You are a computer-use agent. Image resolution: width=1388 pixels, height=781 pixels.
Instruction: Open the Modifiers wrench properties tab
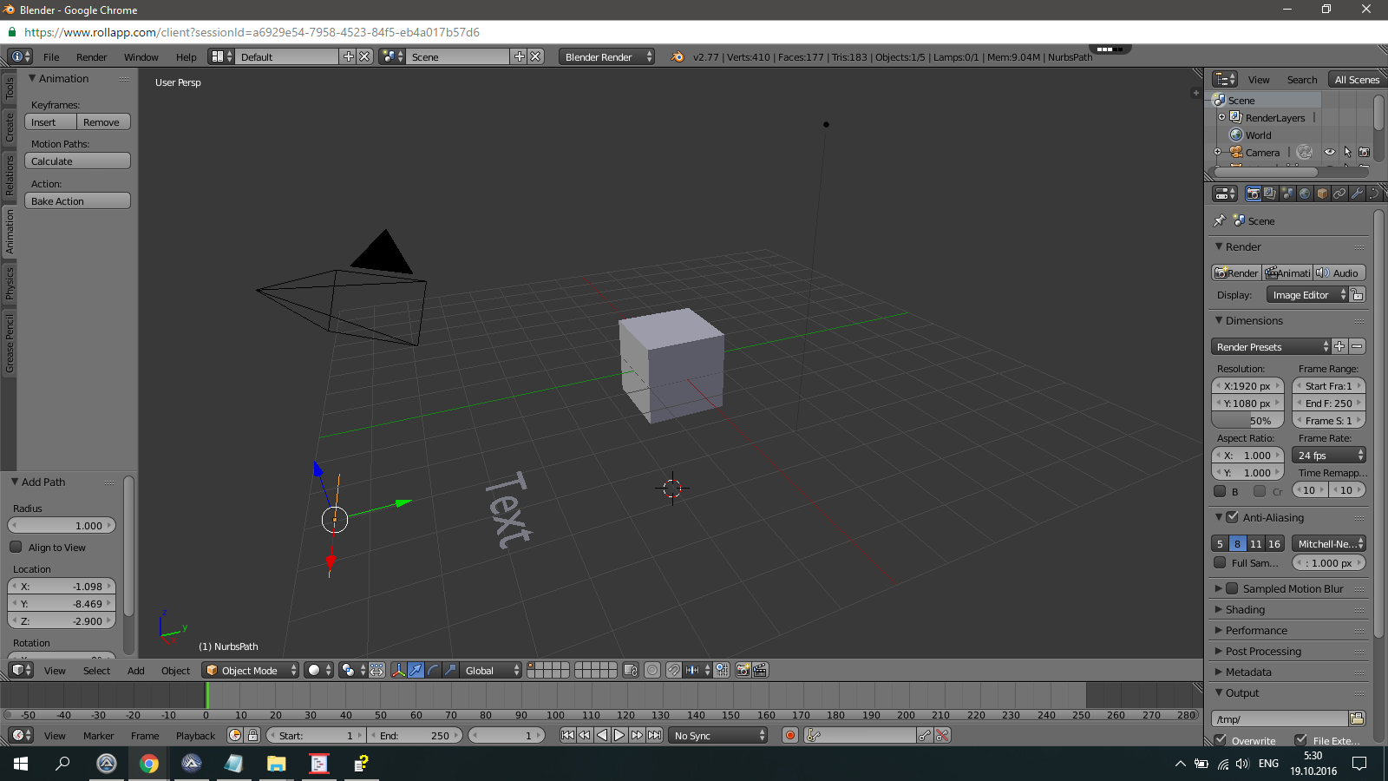point(1357,194)
